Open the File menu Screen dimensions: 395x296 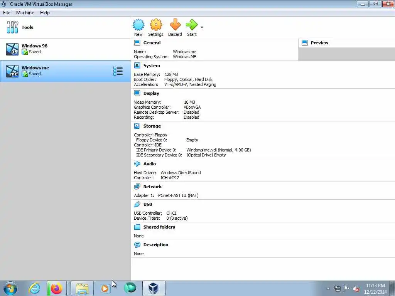7,13
